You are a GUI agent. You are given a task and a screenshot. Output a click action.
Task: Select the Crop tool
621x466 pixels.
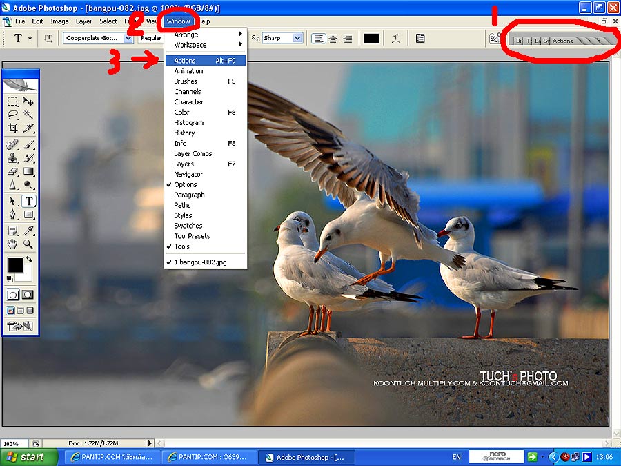click(x=12, y=128)
